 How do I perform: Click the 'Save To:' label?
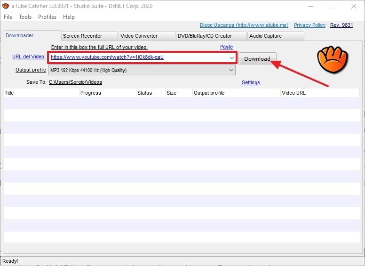36,82
